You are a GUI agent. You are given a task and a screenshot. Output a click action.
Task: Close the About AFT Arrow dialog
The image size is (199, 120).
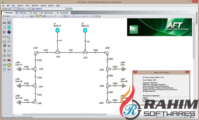click(x=187, y=72)
